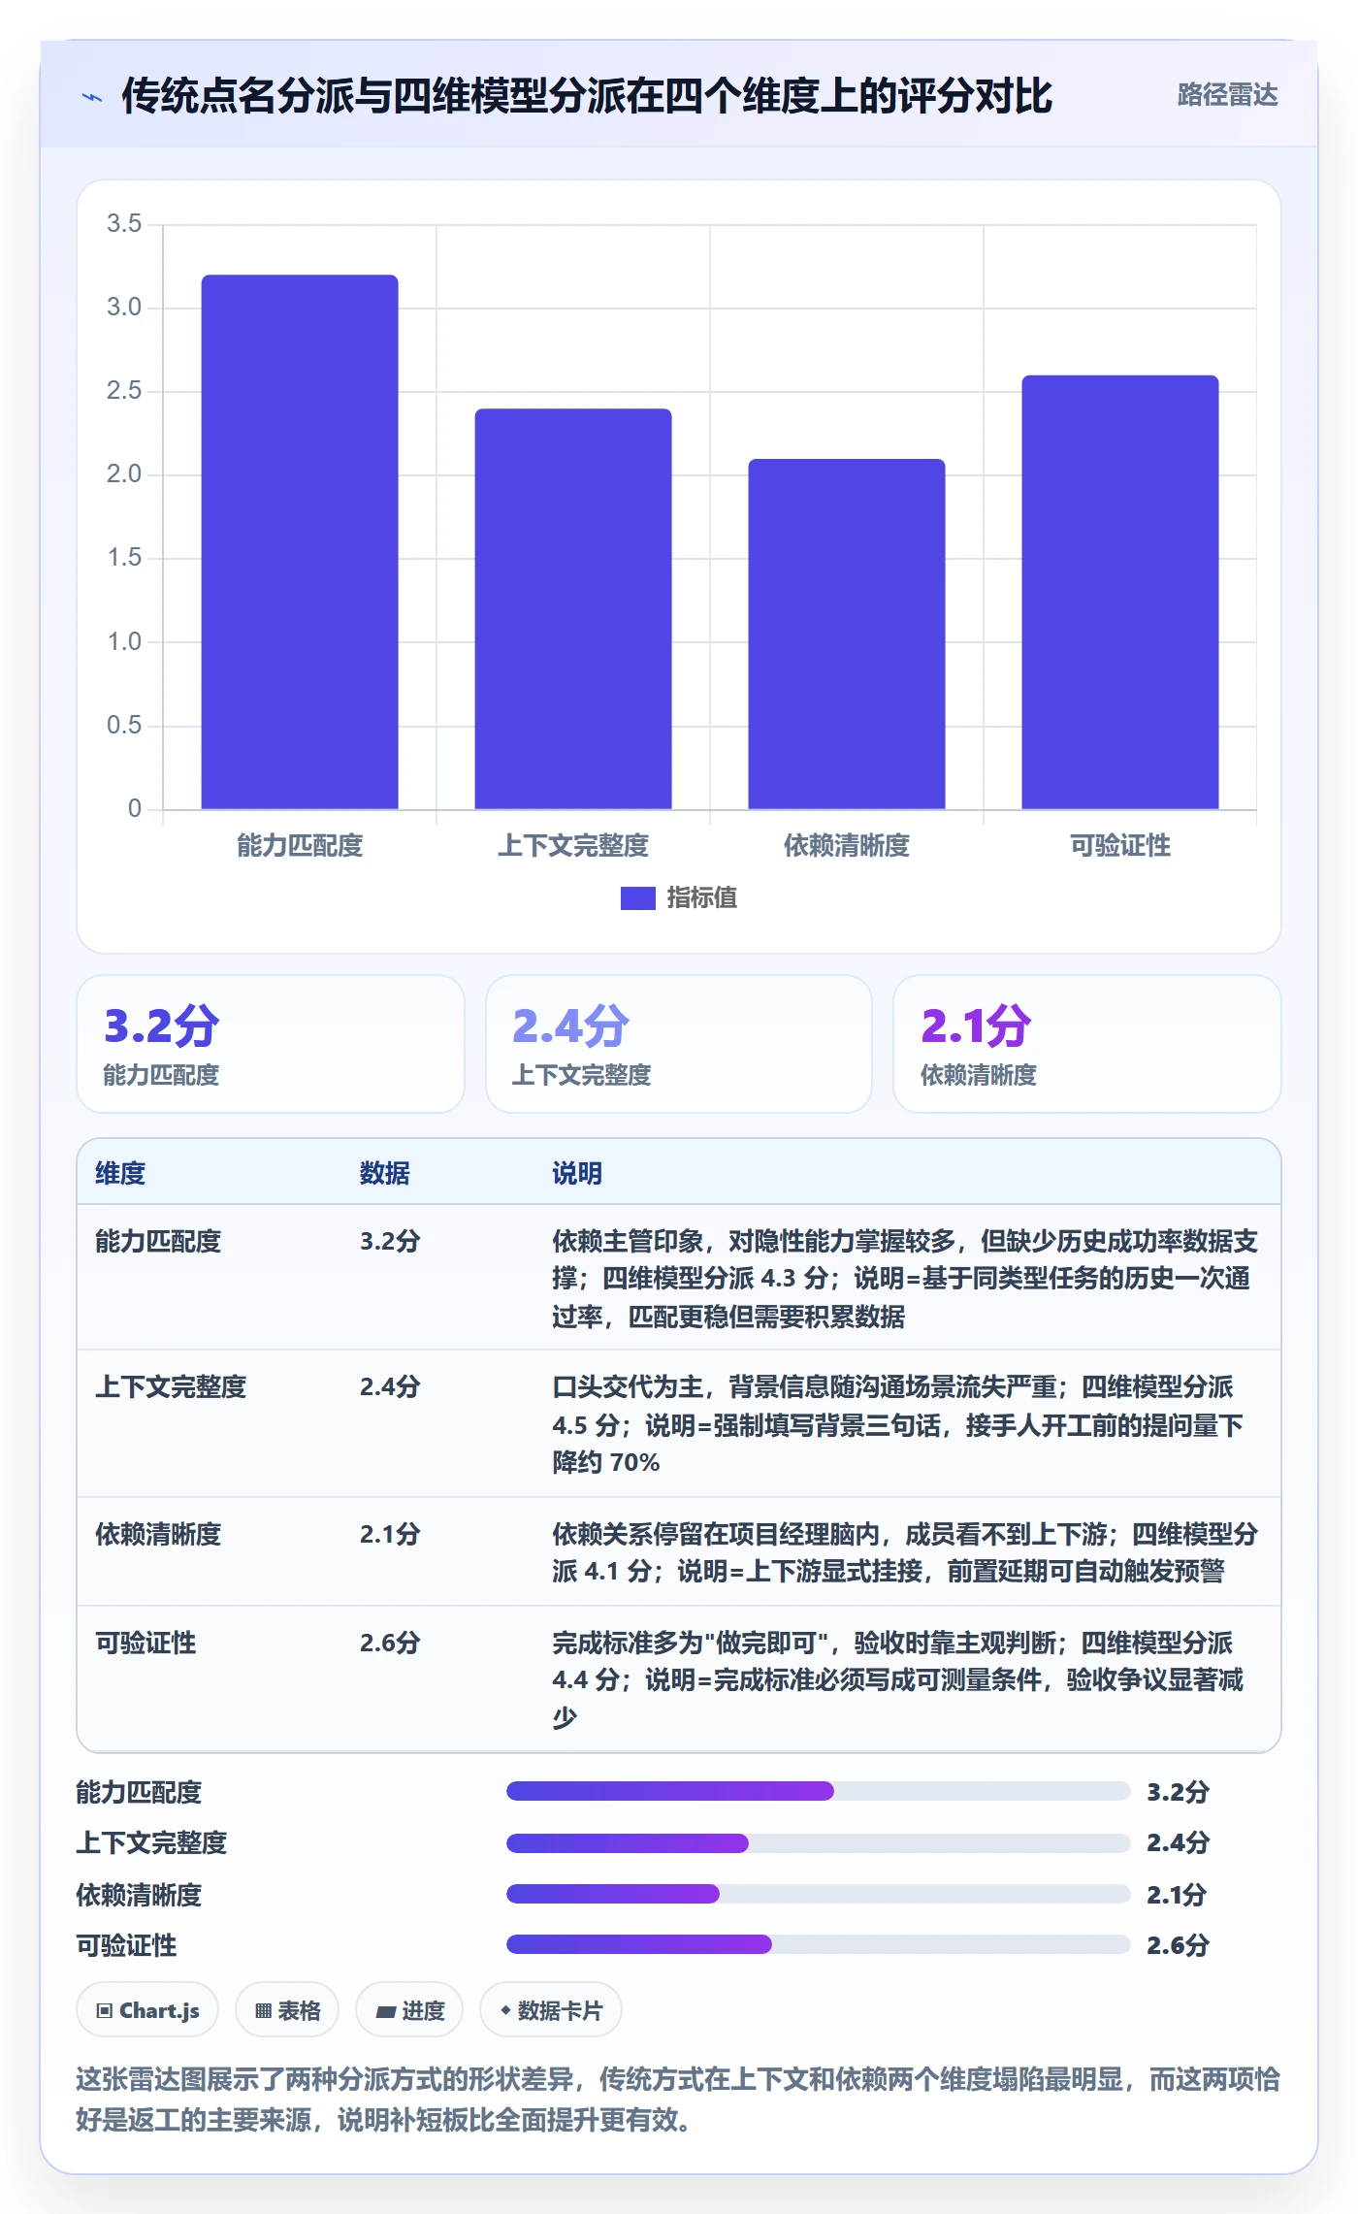Click the 可验证性 label under the chart
1358x2214 pixels.
(1120, 846)
